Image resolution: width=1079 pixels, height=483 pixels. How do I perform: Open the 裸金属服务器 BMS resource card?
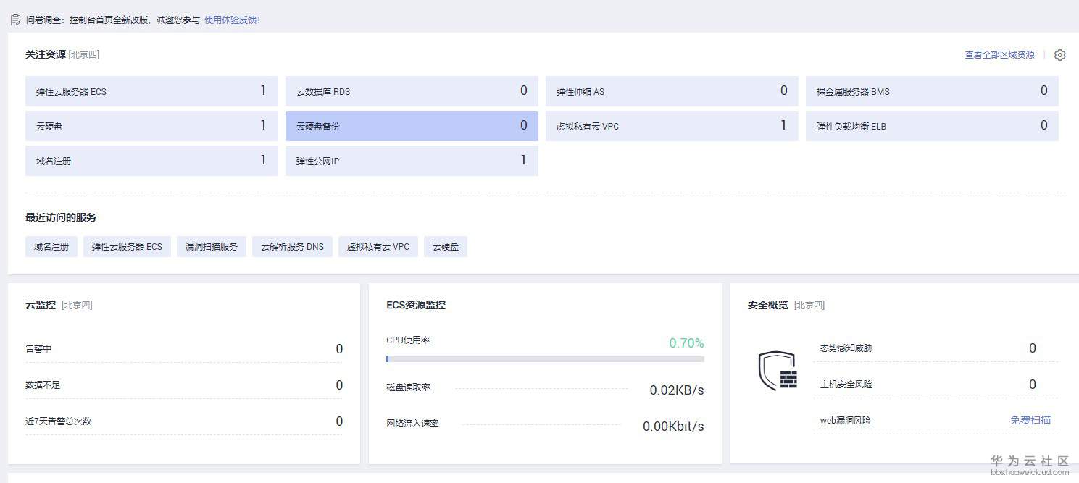tap(932, 91)
